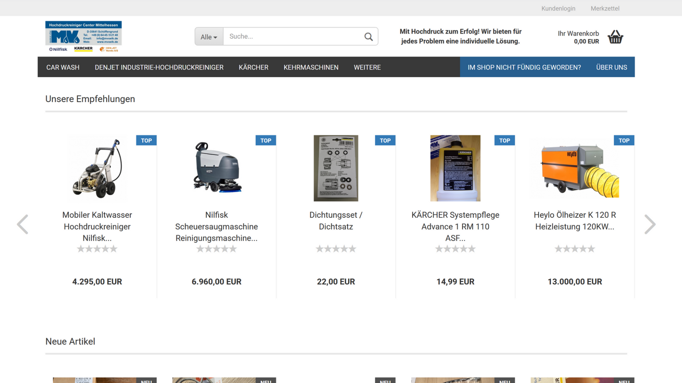Click star rating under Dichtungsset
Viewport: 682px width, 383px height.
pyautogui.click(x=336, y=249)
